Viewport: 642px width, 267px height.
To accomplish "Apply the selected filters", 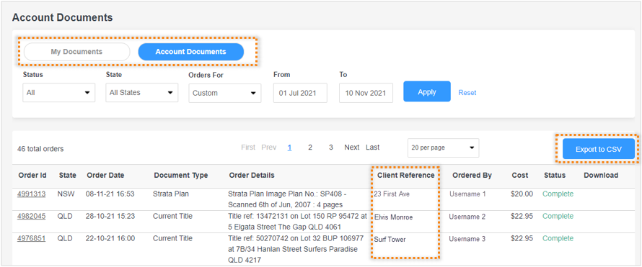I will pos(426,92).
